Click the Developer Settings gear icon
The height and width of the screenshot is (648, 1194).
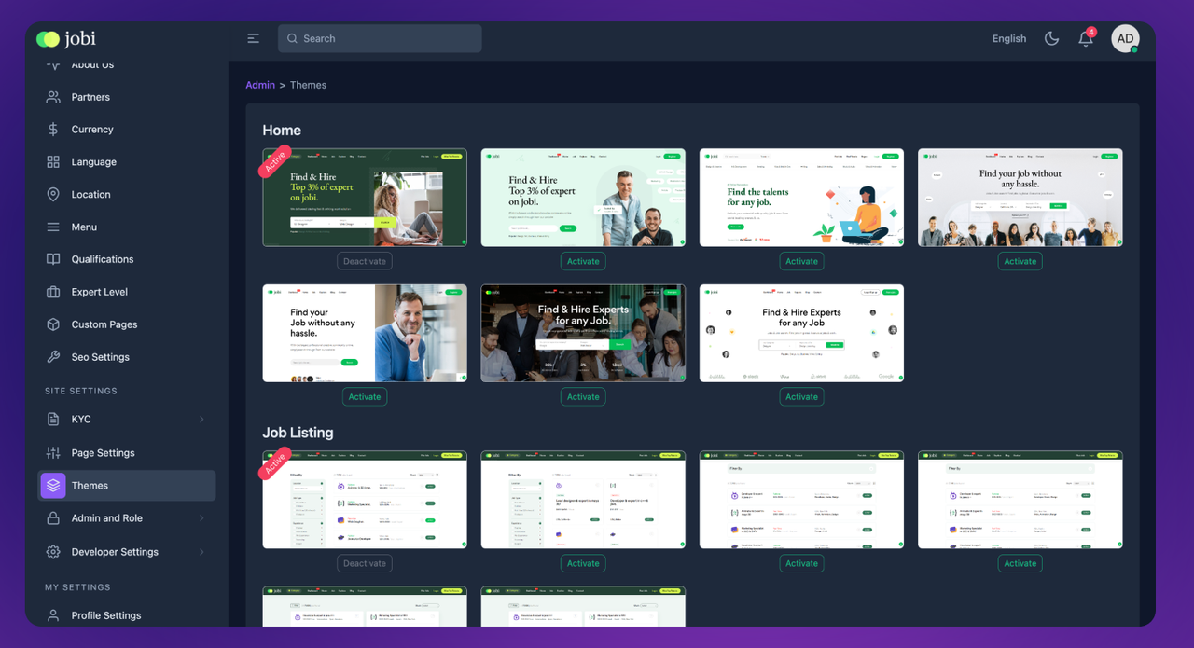tap(53, 552)
